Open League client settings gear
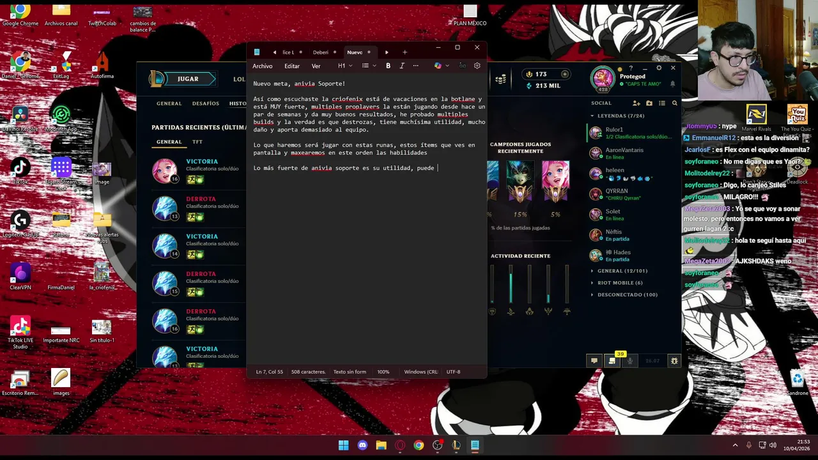The image size is (818, 460). click(659, 68)
